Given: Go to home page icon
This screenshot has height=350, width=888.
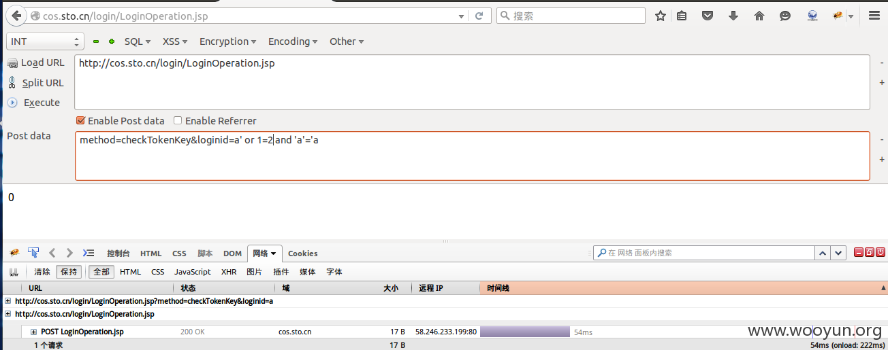Looking at the screenshot, I should pyautogui.click(x=759, y=16).
